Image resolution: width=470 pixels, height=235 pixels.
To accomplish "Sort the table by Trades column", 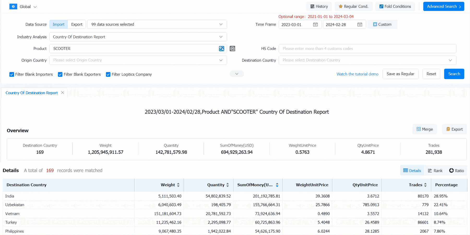I will tap(425, 185).
